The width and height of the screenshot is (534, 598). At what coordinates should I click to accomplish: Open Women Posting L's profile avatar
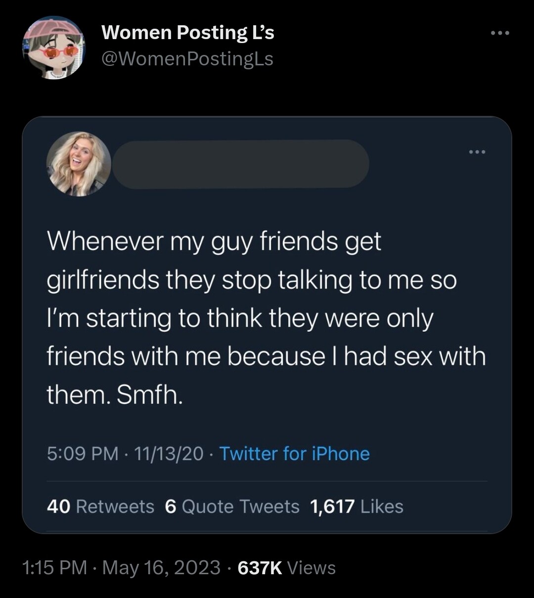(53, 48)
